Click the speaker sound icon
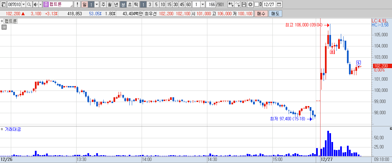392x163 pixels. point(36,4)
